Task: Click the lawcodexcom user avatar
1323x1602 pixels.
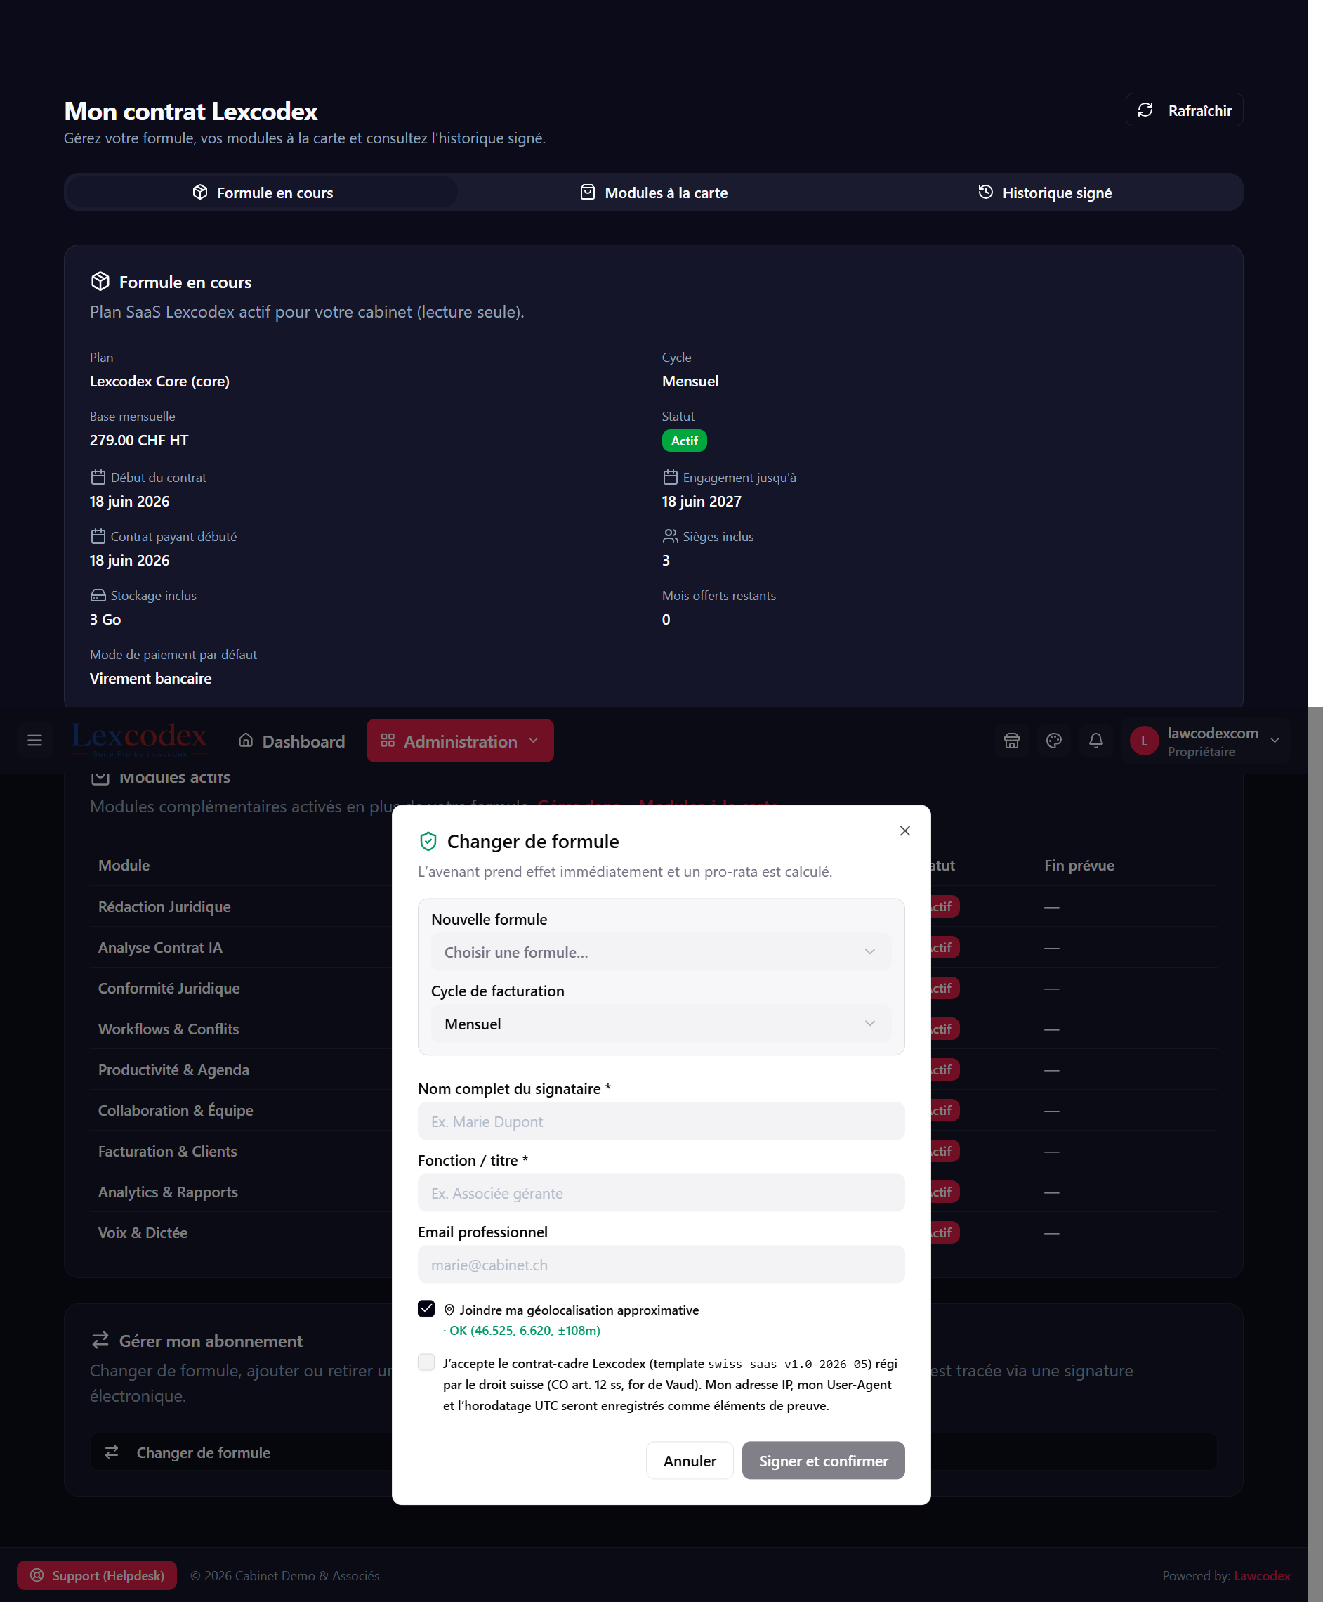Action: [x=1144, y=741]
